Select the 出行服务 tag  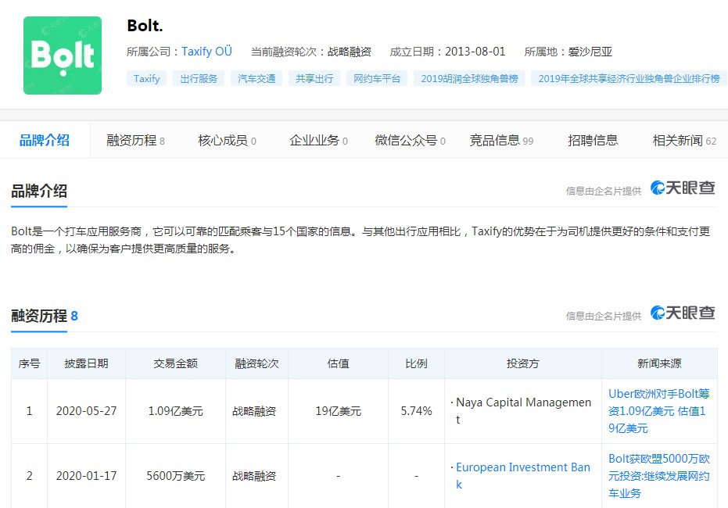point(199,78)
